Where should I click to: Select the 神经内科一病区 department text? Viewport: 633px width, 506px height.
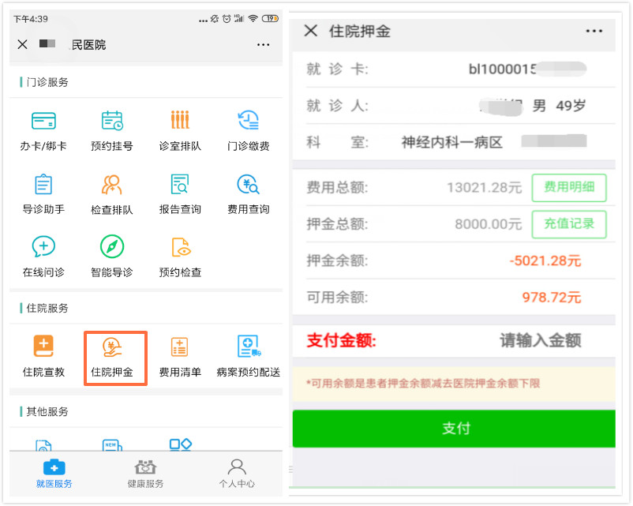click(x=451, y=143)
